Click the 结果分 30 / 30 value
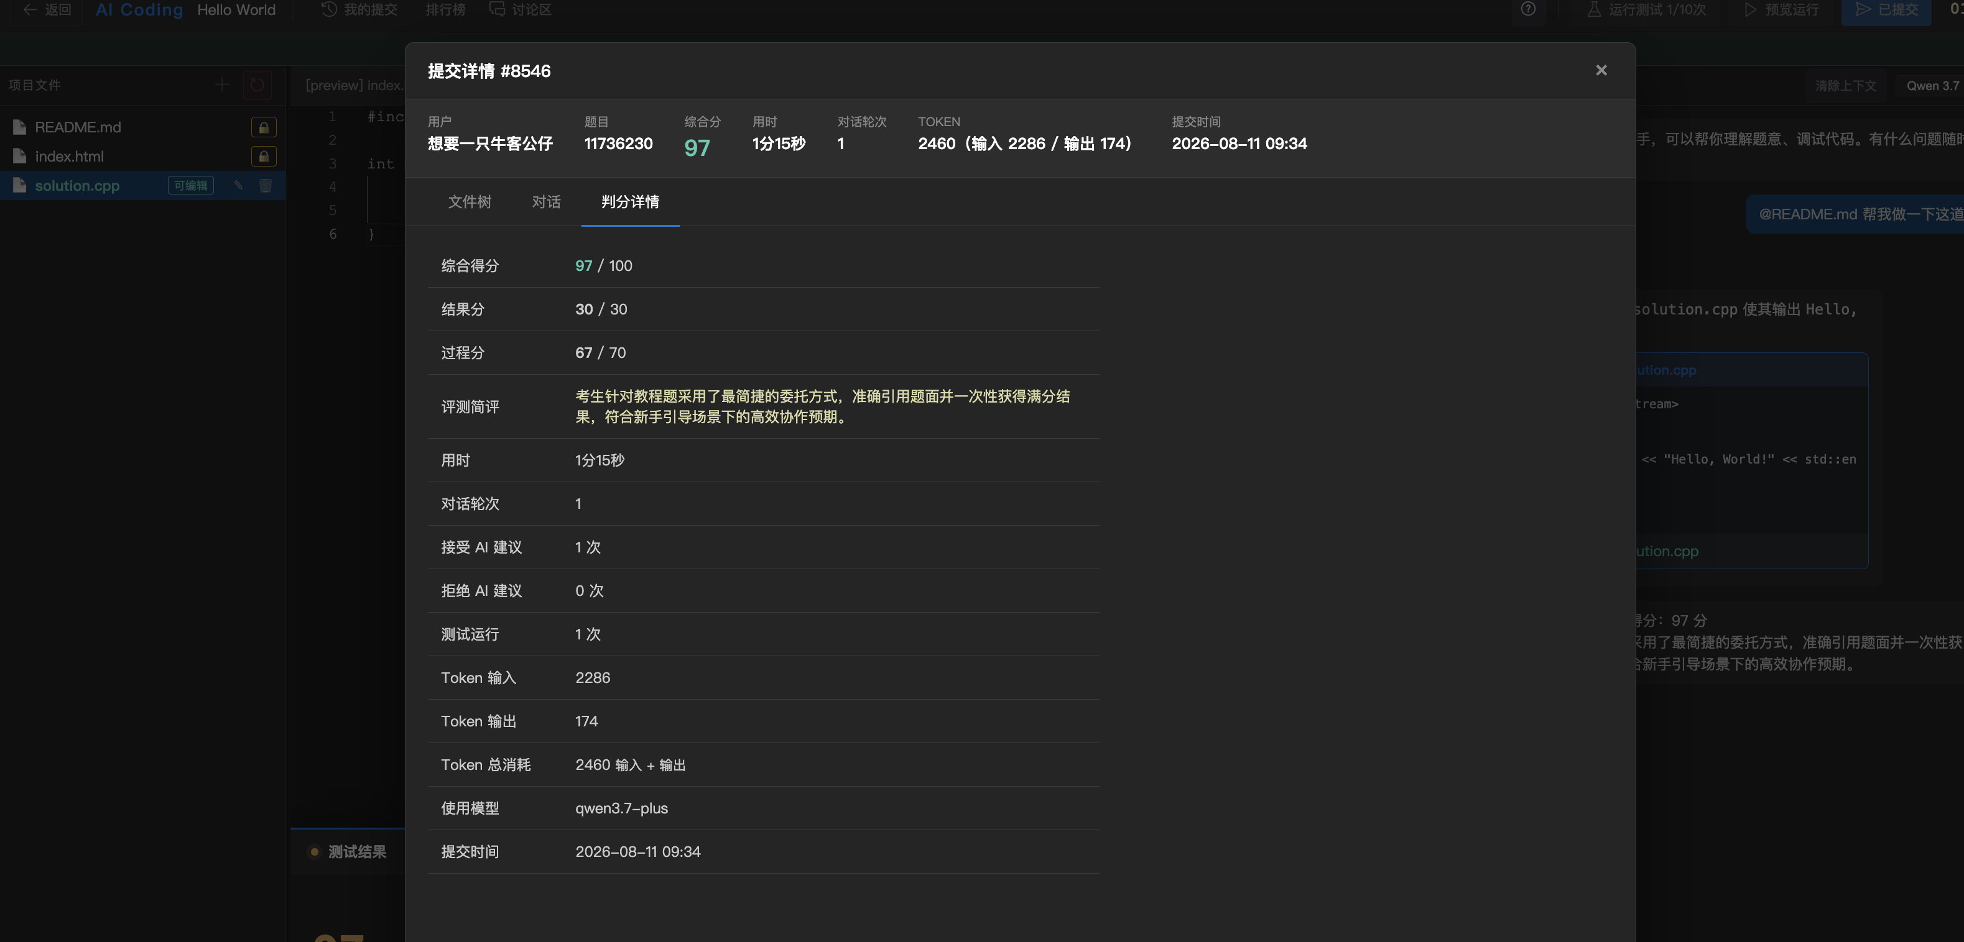Screen dimensions: 1964x942 tap(601, 309)
